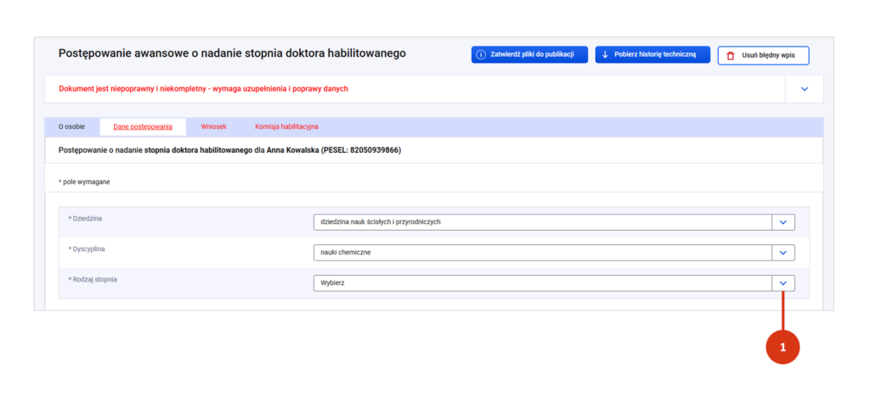Click the page heading 'Postępowanie awansowe o nadanie stopnia'
Viewport: 870px width, 397px height.
pos(232,53)
